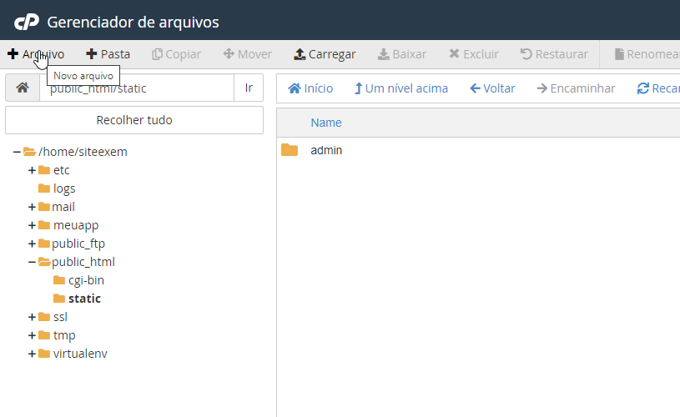Screen dimensions: 680x417
Task: Select the logs folder in tree
Action: pyautogui.click(x=64, y=188)
